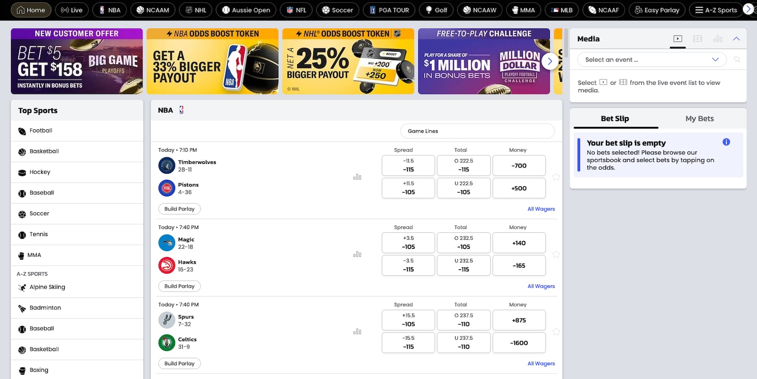Select Pistons +500 moneyline
757x379 pixels.
pyautogui.click(x=519, y=188)
